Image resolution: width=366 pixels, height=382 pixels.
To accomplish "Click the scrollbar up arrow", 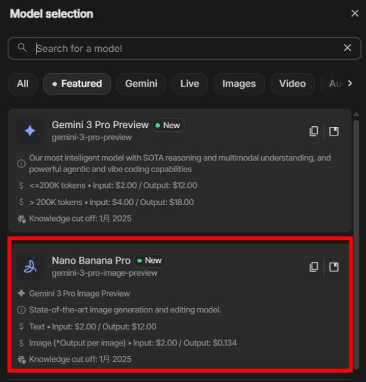I will click(356, 114).
